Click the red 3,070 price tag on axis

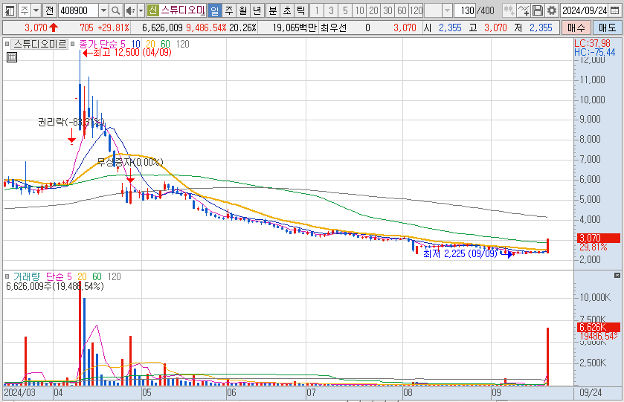pos(598,238)
